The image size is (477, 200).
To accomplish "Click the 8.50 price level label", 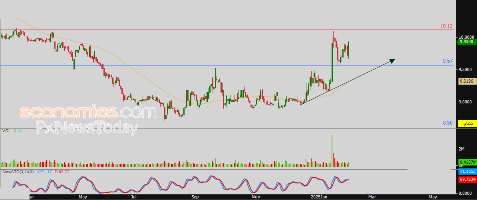I will click(447, 123).
